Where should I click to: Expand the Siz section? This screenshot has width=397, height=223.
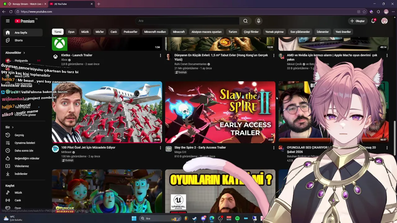click(x=9, y=127)
